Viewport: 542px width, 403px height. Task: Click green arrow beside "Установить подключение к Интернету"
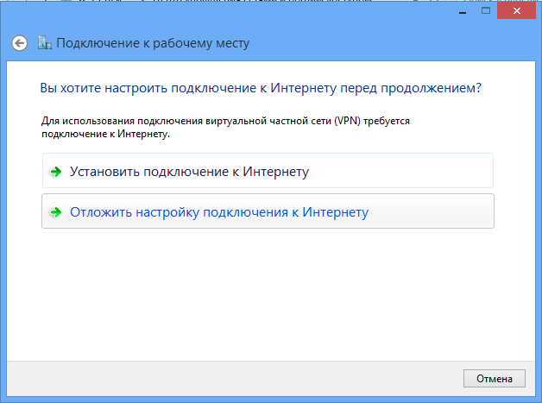click(x=56, y=172)
